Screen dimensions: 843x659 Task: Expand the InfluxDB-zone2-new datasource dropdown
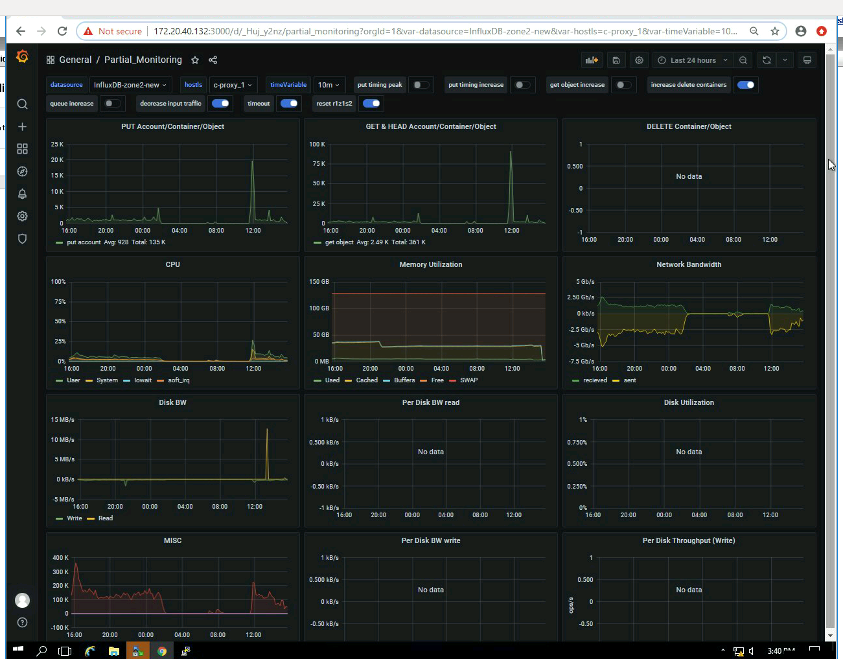click(x=130, y=85)
